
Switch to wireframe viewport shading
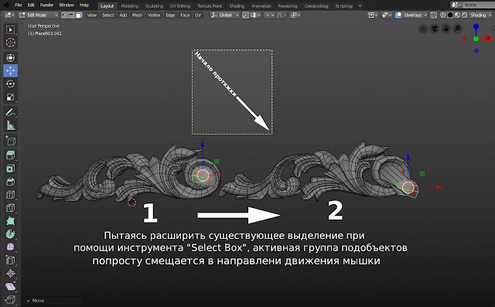pyautogui.click(x=443, y=15)
